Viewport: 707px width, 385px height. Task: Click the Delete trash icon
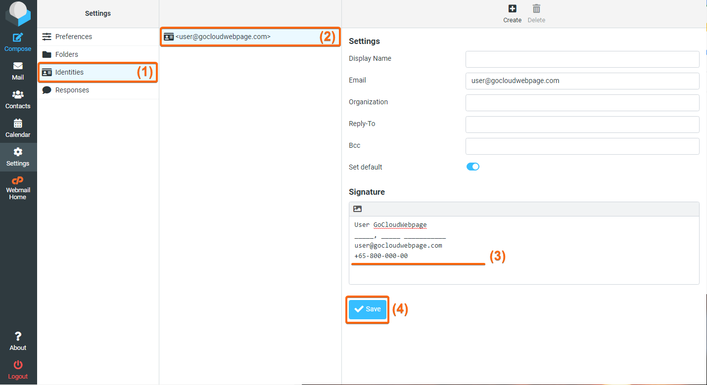tap(536, 8)
